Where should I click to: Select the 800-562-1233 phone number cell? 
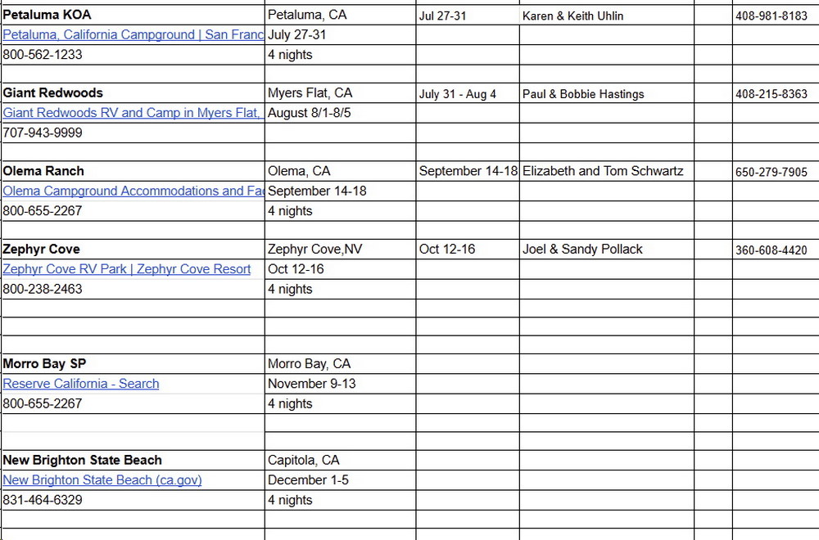43,55
